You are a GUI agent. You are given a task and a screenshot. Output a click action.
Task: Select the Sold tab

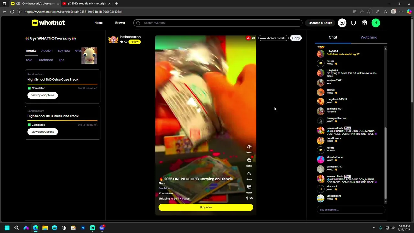(29, 60)
